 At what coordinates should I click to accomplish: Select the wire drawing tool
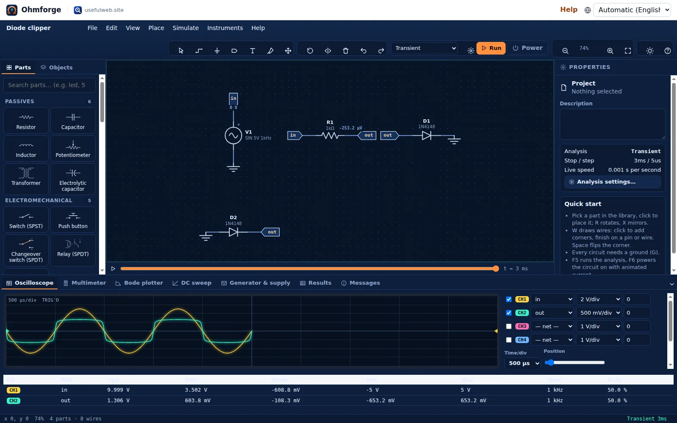click(199, 51)
